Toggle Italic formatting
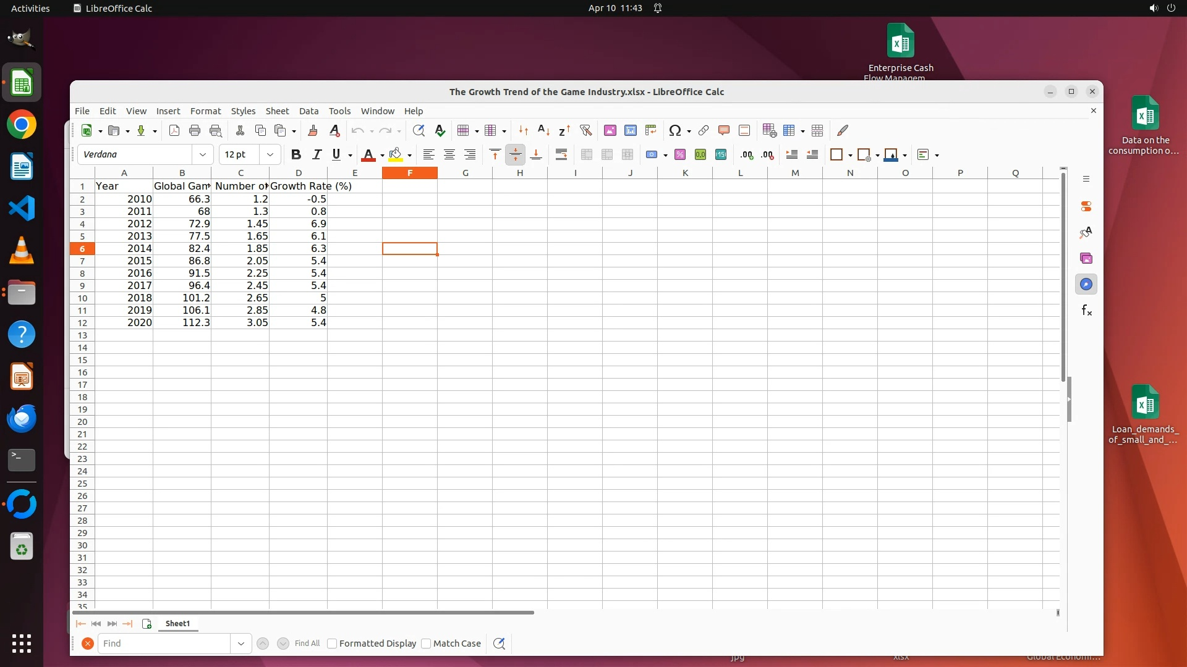Viewport: 1187px width, 667px height. (317, 155)
